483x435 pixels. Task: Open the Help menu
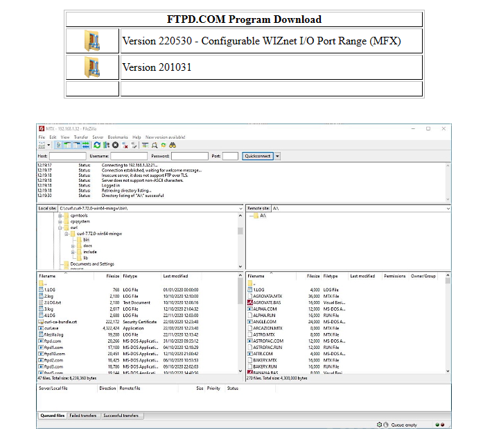(x=137, y=137)
